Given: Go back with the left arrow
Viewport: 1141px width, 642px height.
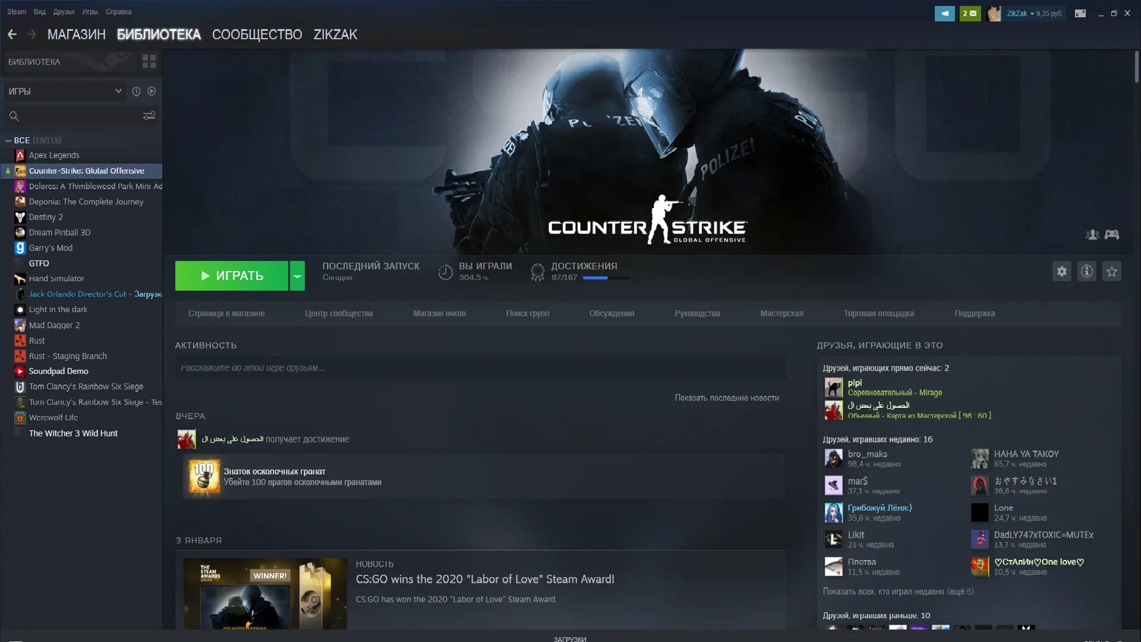Looking at the screenshot, I should (12, 34).
